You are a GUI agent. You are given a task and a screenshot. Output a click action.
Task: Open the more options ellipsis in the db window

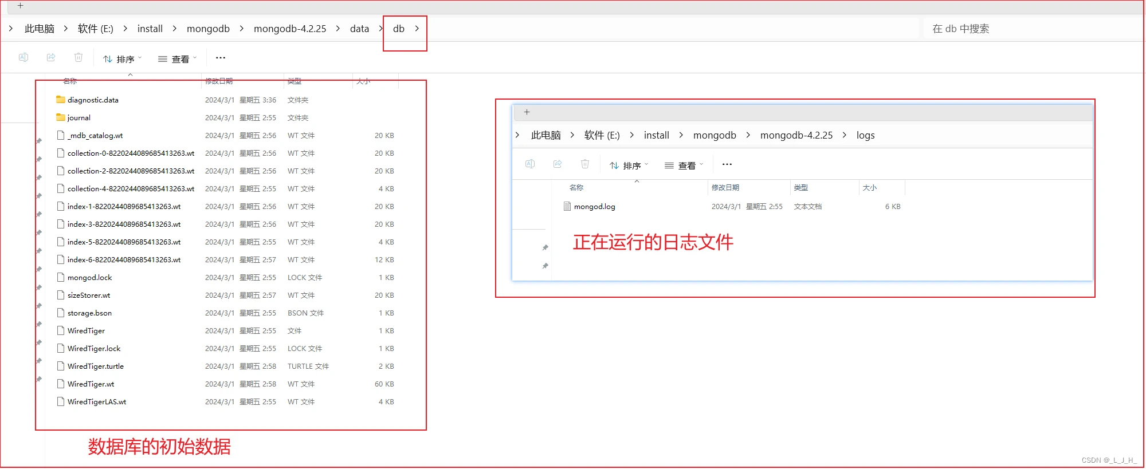[x=221, y=58]
